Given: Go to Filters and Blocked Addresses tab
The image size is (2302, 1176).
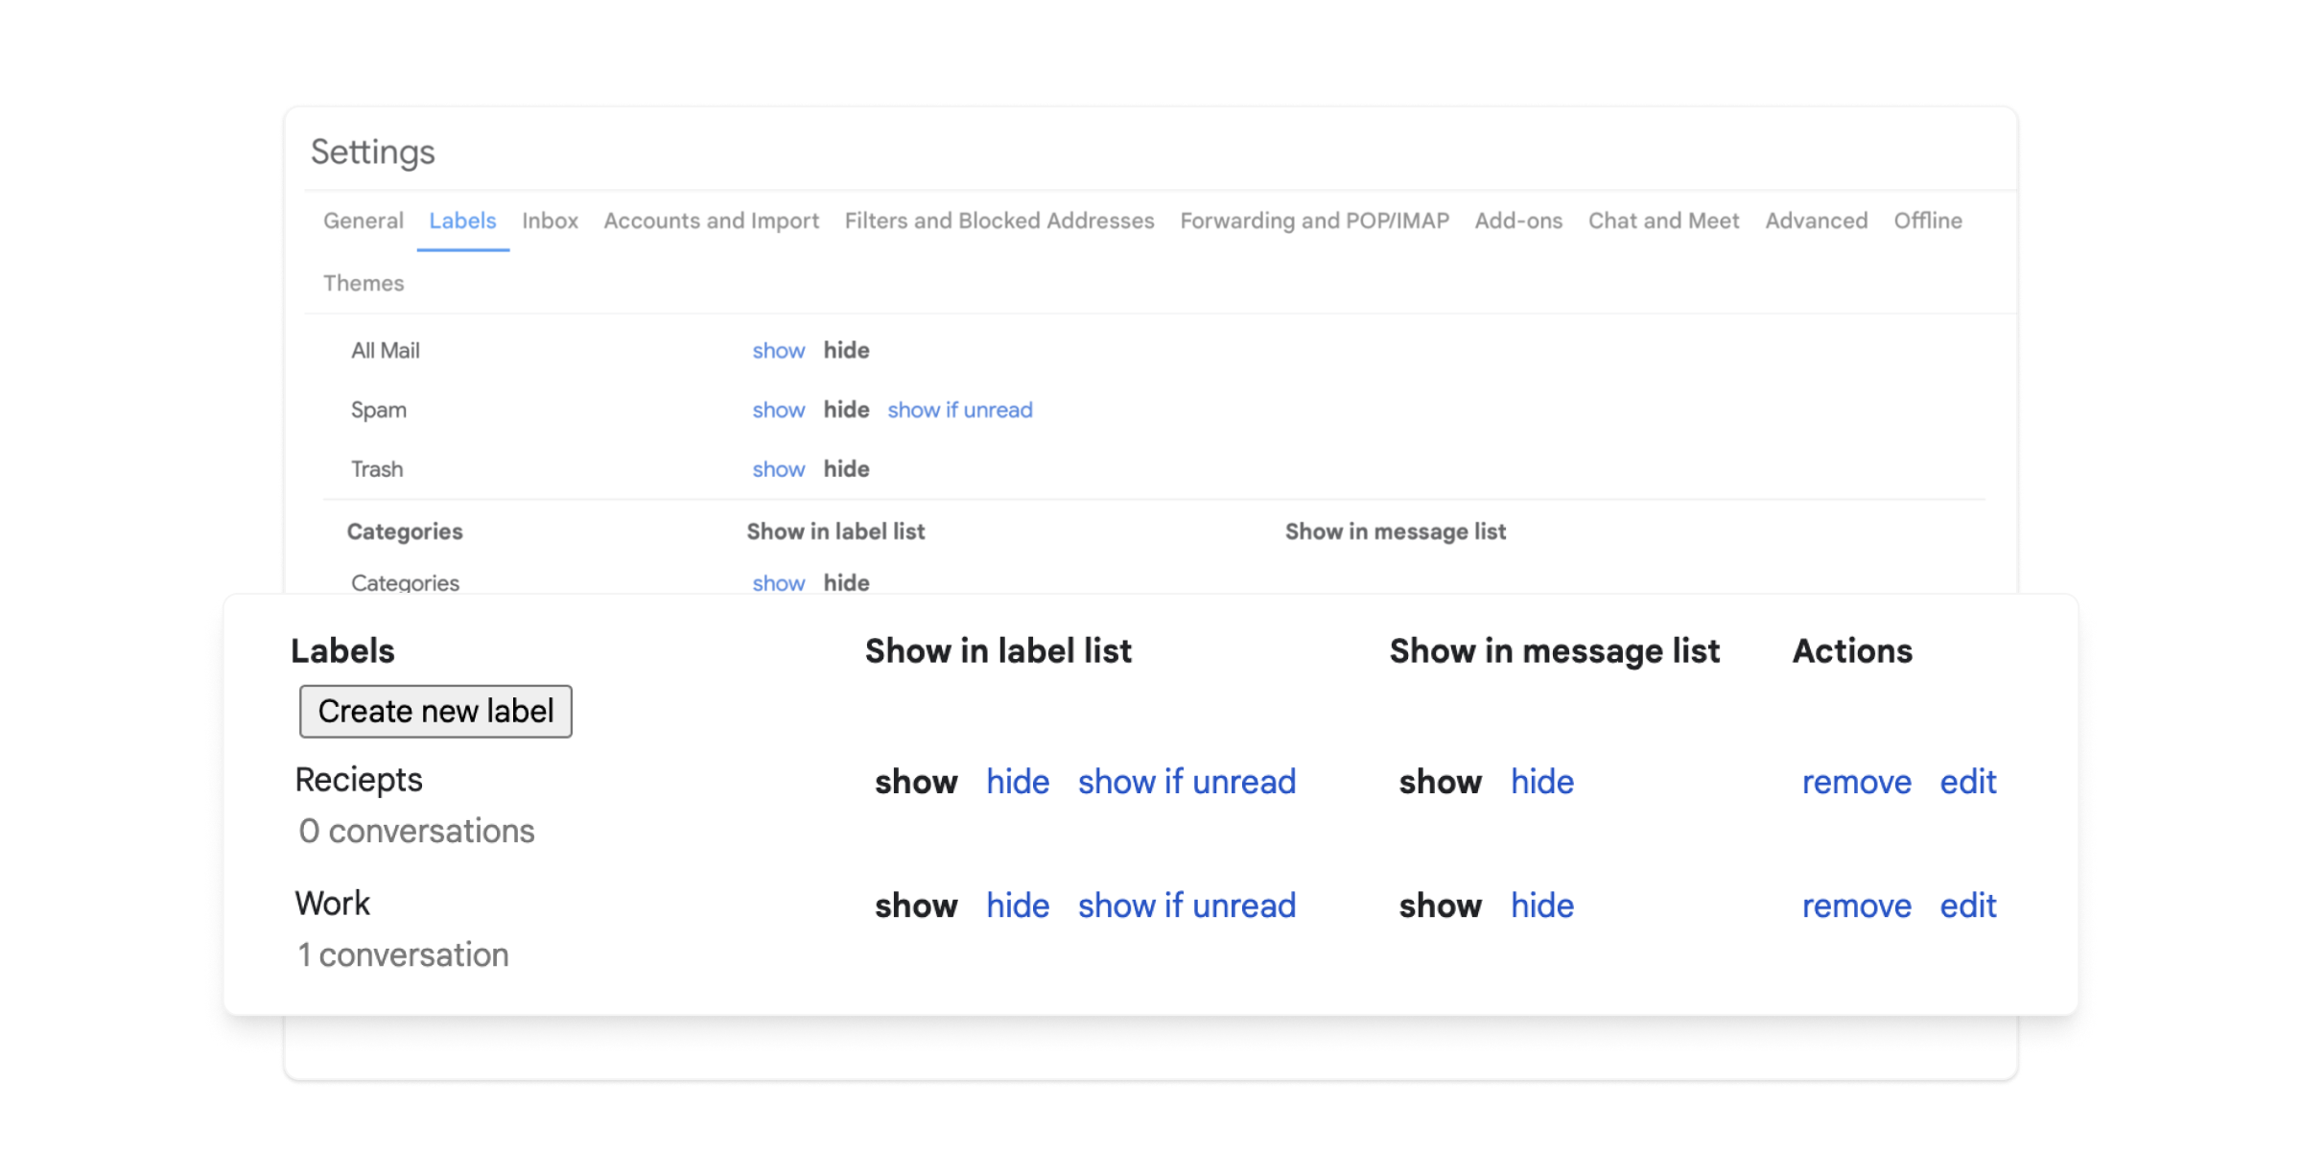Looking at the screenshot, I should (x=998, y=221).
